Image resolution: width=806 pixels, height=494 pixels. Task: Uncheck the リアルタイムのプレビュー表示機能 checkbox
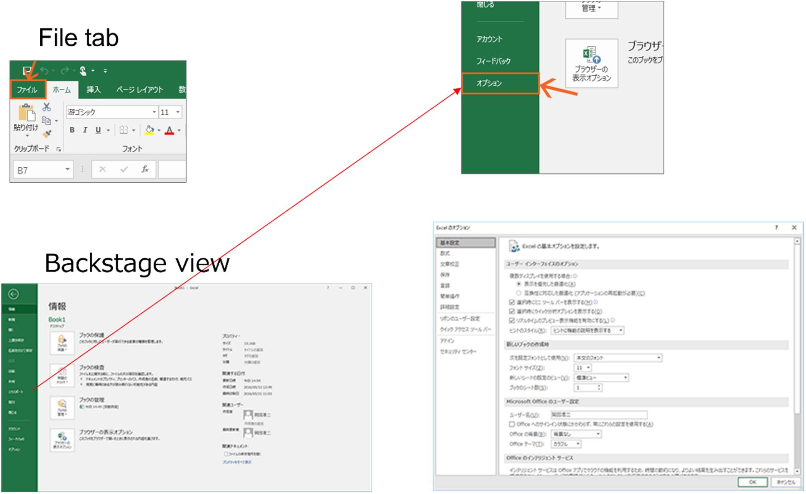[512, 320]
